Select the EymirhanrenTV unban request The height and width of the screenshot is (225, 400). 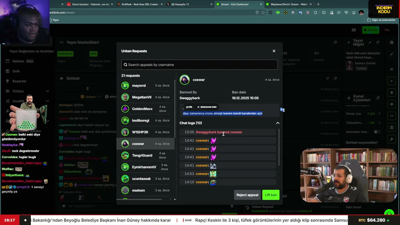tap(145, 167)
